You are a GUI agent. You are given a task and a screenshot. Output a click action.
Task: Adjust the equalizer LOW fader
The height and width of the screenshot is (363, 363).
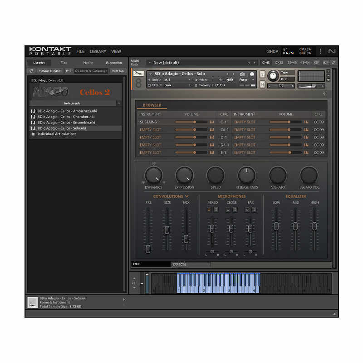pyautogui.click(x=276, y=226)
